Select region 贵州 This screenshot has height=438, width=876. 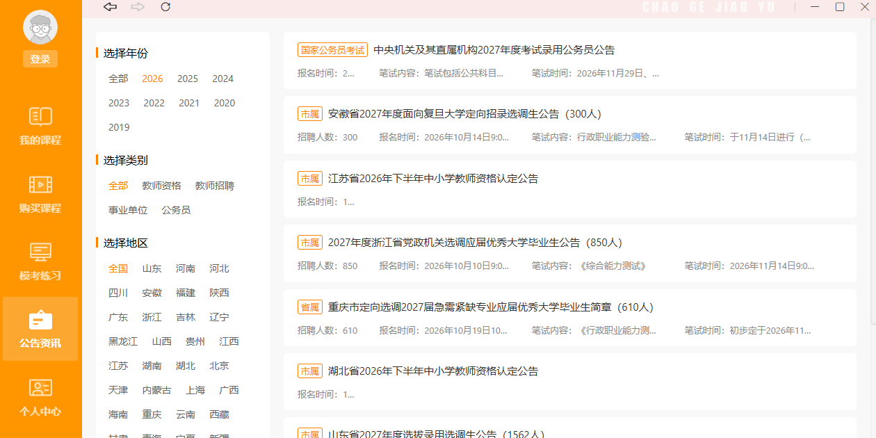tap(195, 341)
